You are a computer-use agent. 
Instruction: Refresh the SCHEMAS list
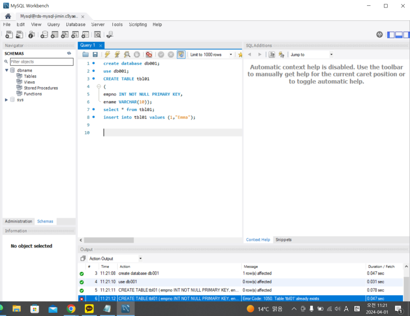(x=69, y=54)
